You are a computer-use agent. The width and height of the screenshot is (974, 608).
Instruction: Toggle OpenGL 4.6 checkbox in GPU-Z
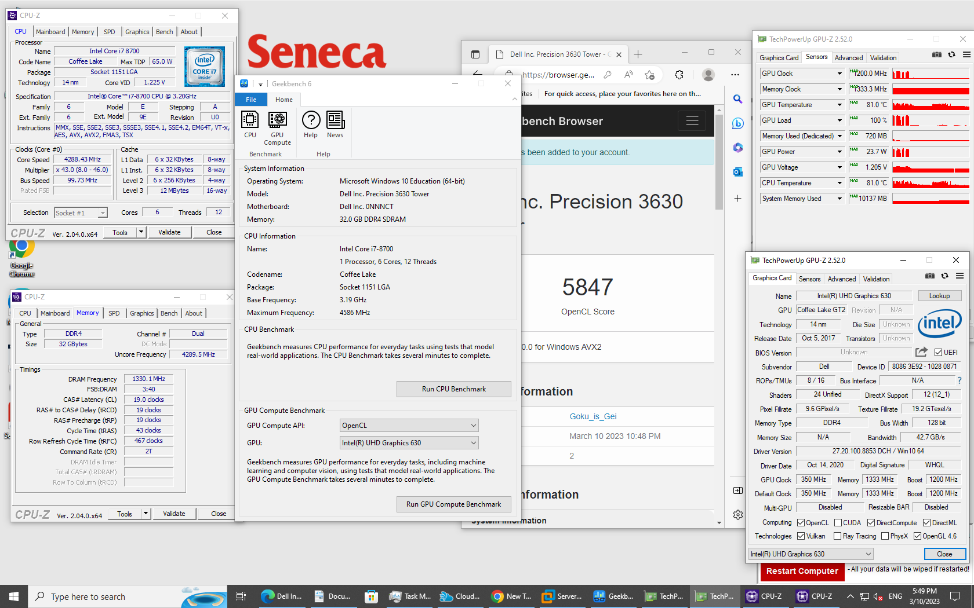coord(917,536)
